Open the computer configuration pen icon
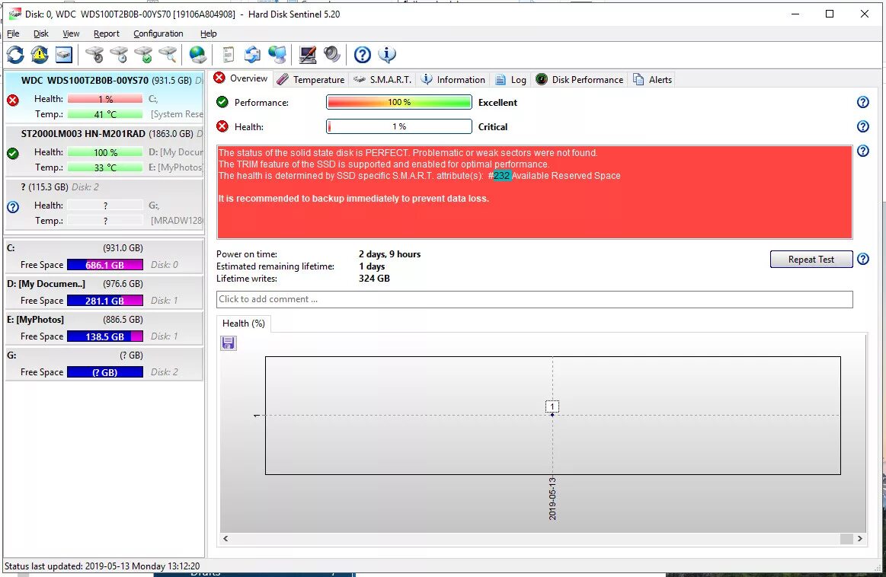The image size is (886, 577). [307, 55]
